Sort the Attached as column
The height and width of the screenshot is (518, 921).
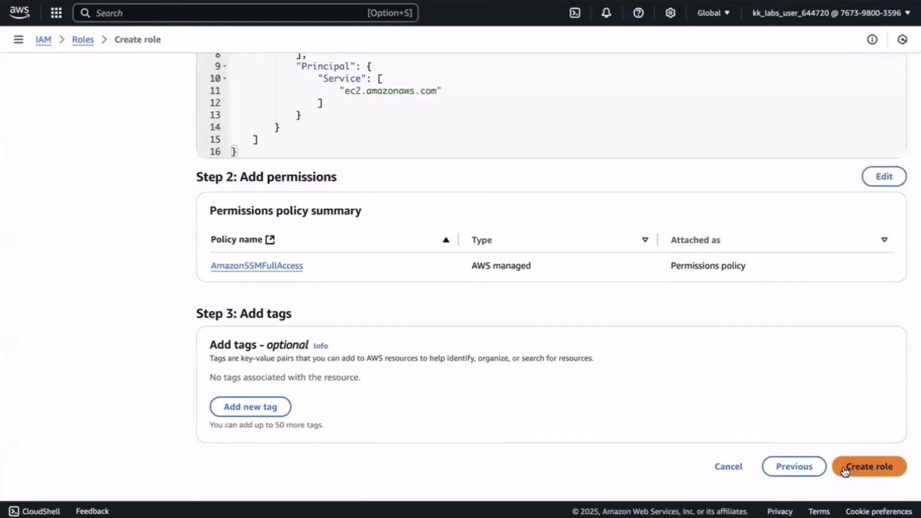click(885, 240)
